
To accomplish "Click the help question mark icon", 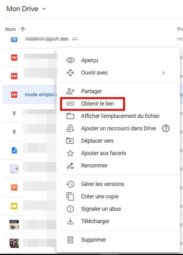I will (x=166, y=128).
